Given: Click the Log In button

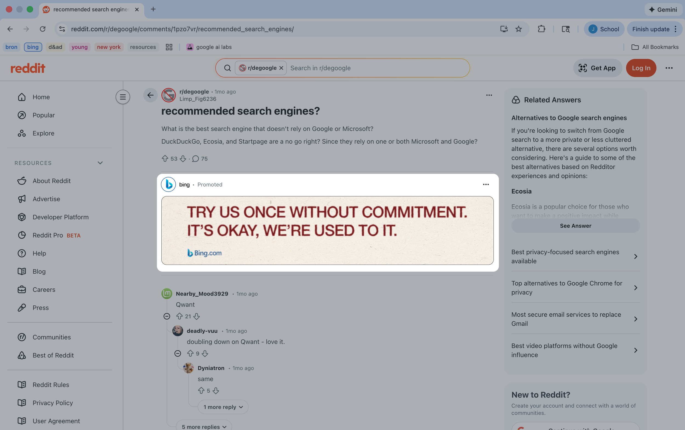Looking at the screenshot, I should click(641, 68).
